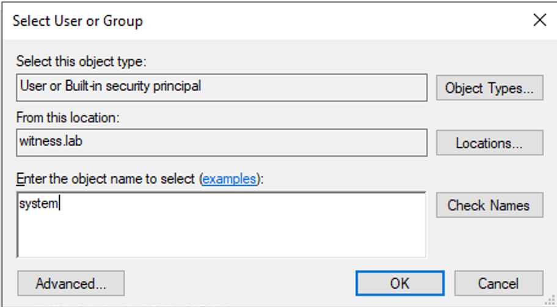Cancel the user selection dialog
The height and width of the screenshot is (307, 557).
pyautogui.click(x=498, y=284)
